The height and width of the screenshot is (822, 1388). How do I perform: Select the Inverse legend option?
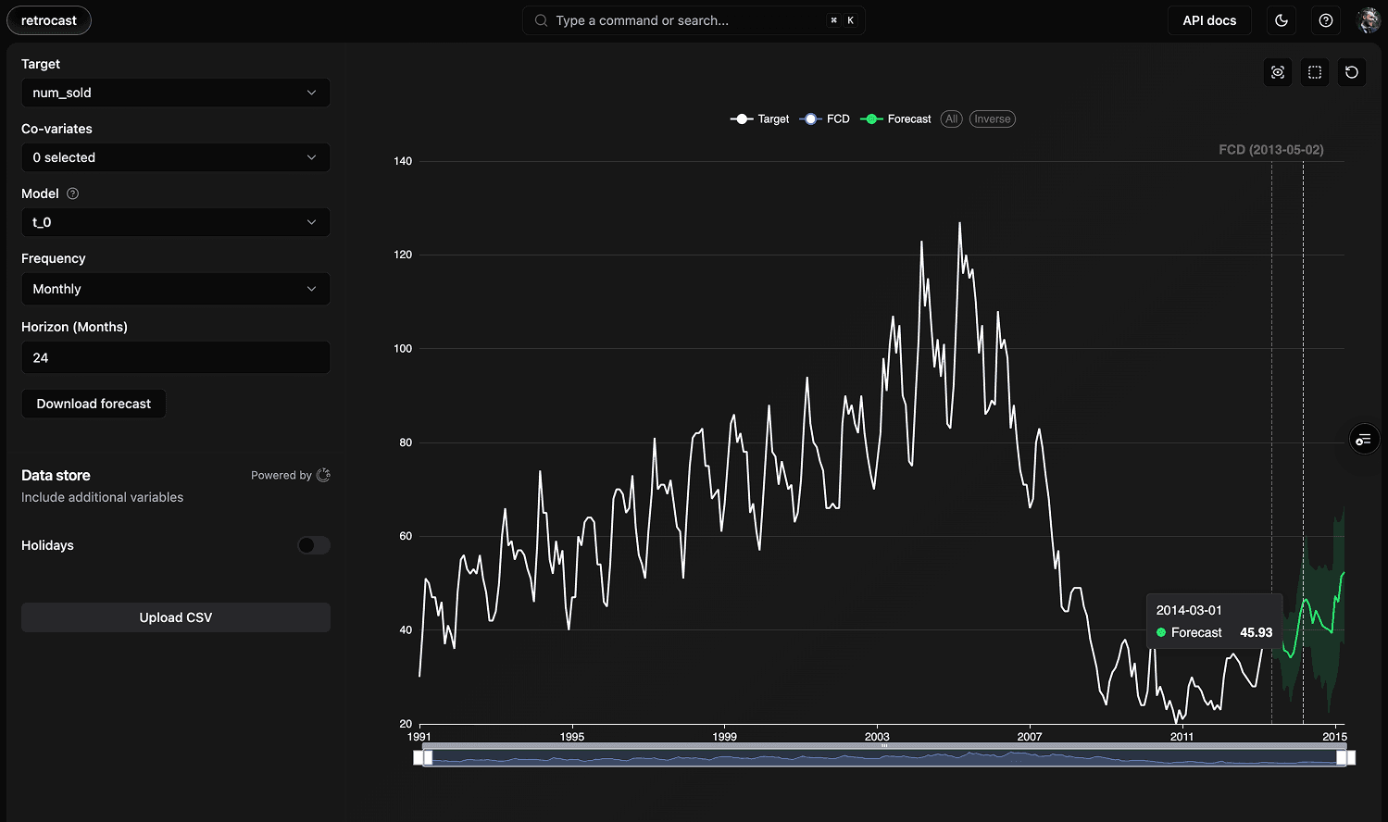(992, 119)
